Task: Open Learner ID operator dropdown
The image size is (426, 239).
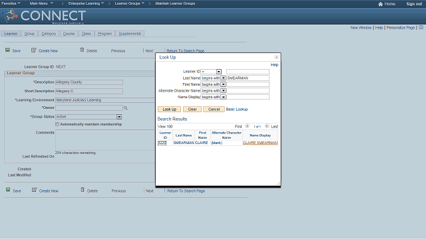Action: (x=219, y=72)
